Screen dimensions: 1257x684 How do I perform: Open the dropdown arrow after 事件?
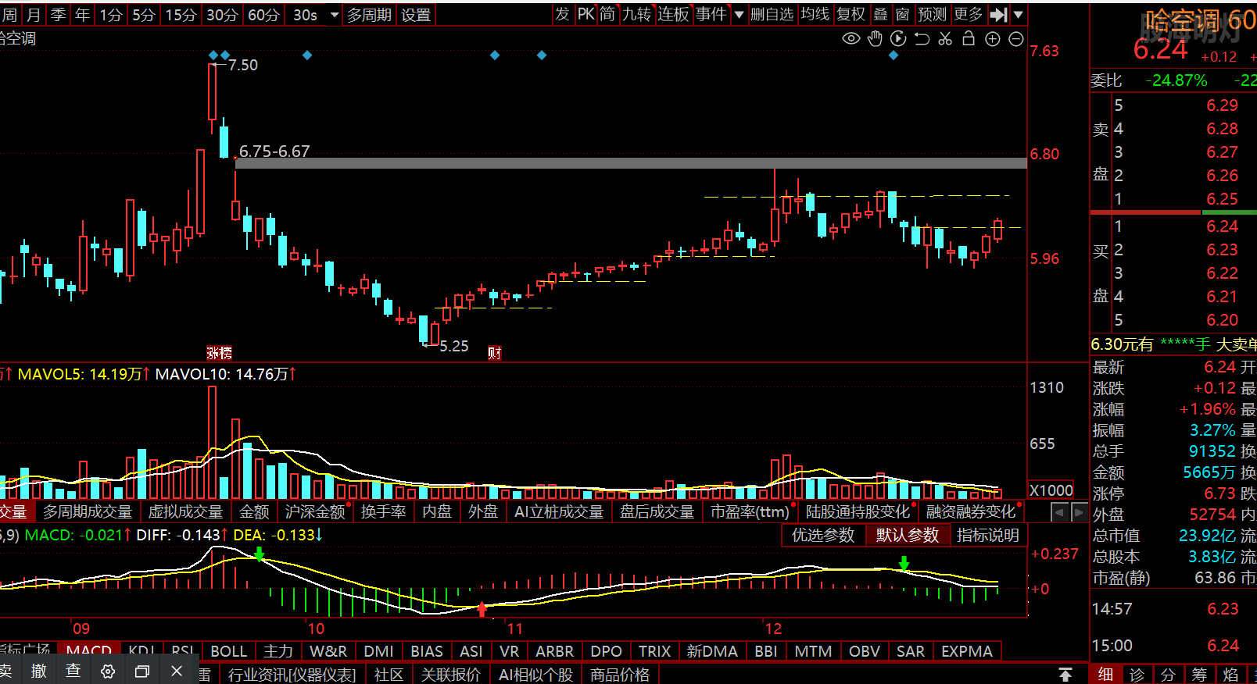click(x=739, y=14)
